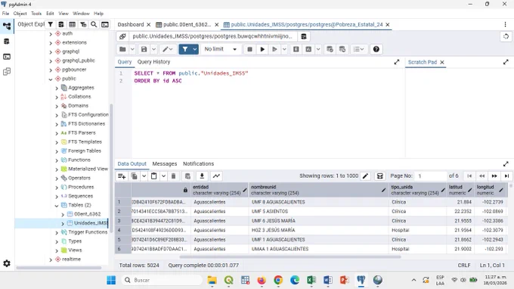Switch to the Notifications tab
This screenshot has width=514, height=289.
click(x=198, y=163)
